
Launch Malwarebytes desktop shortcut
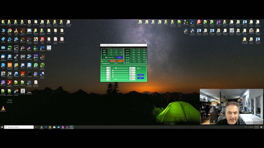click(x=42, y=48)
